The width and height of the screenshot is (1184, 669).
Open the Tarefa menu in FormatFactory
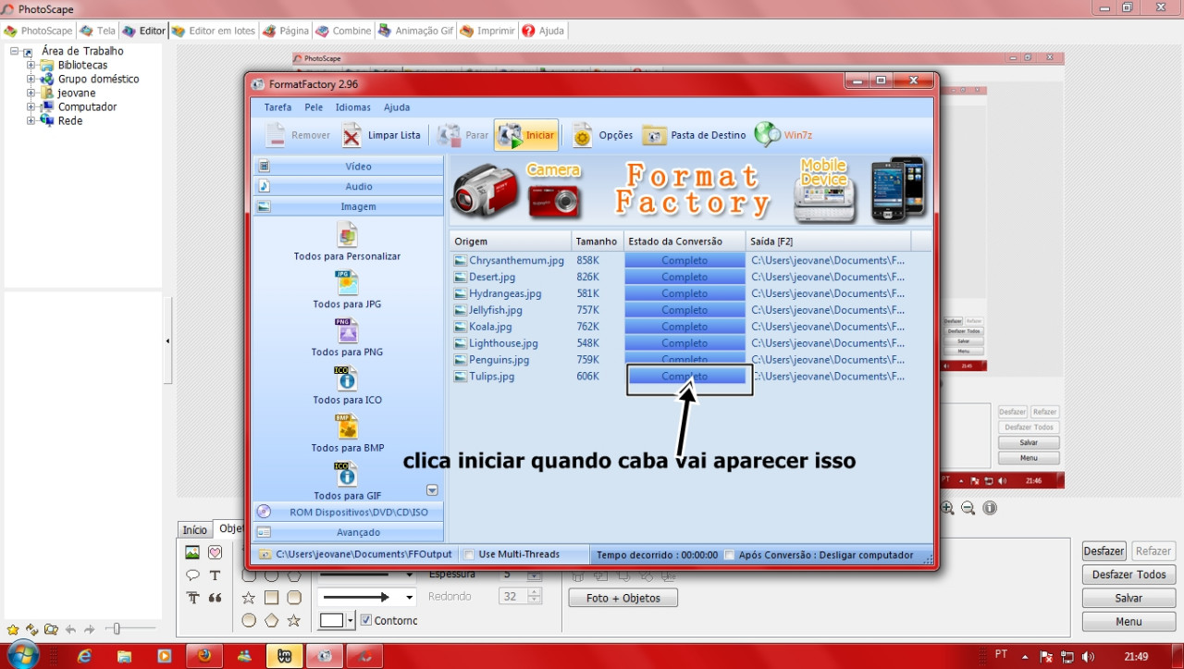[x=277, y=107]
